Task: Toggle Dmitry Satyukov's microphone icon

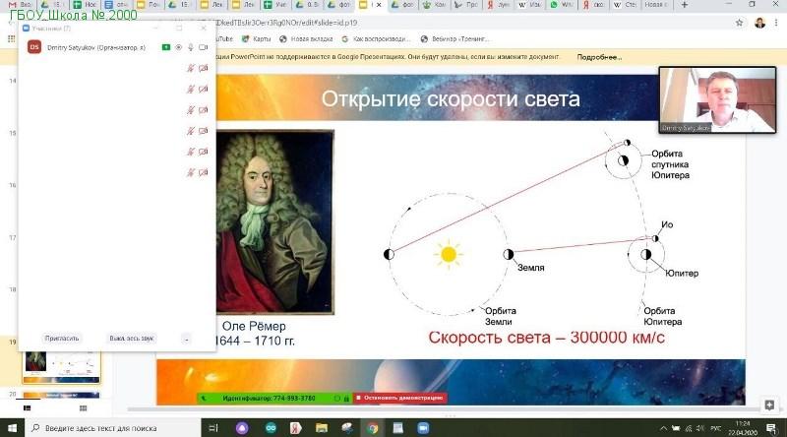Action: [191, 47]
